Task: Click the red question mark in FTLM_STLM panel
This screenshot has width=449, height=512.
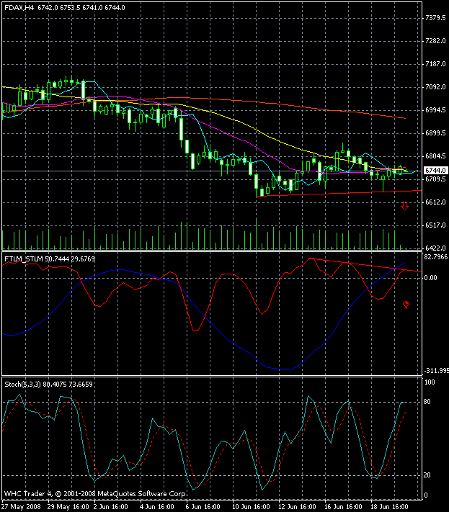Action: 406,305
